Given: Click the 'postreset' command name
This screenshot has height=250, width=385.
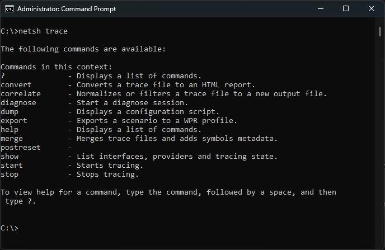Looking at the screenshot, I should 21,148.
